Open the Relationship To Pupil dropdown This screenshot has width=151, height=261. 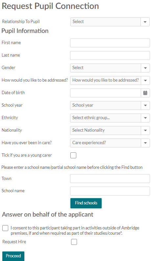110,22
